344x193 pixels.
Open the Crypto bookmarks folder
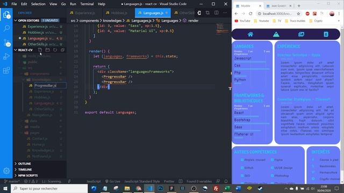pos(316,21)
